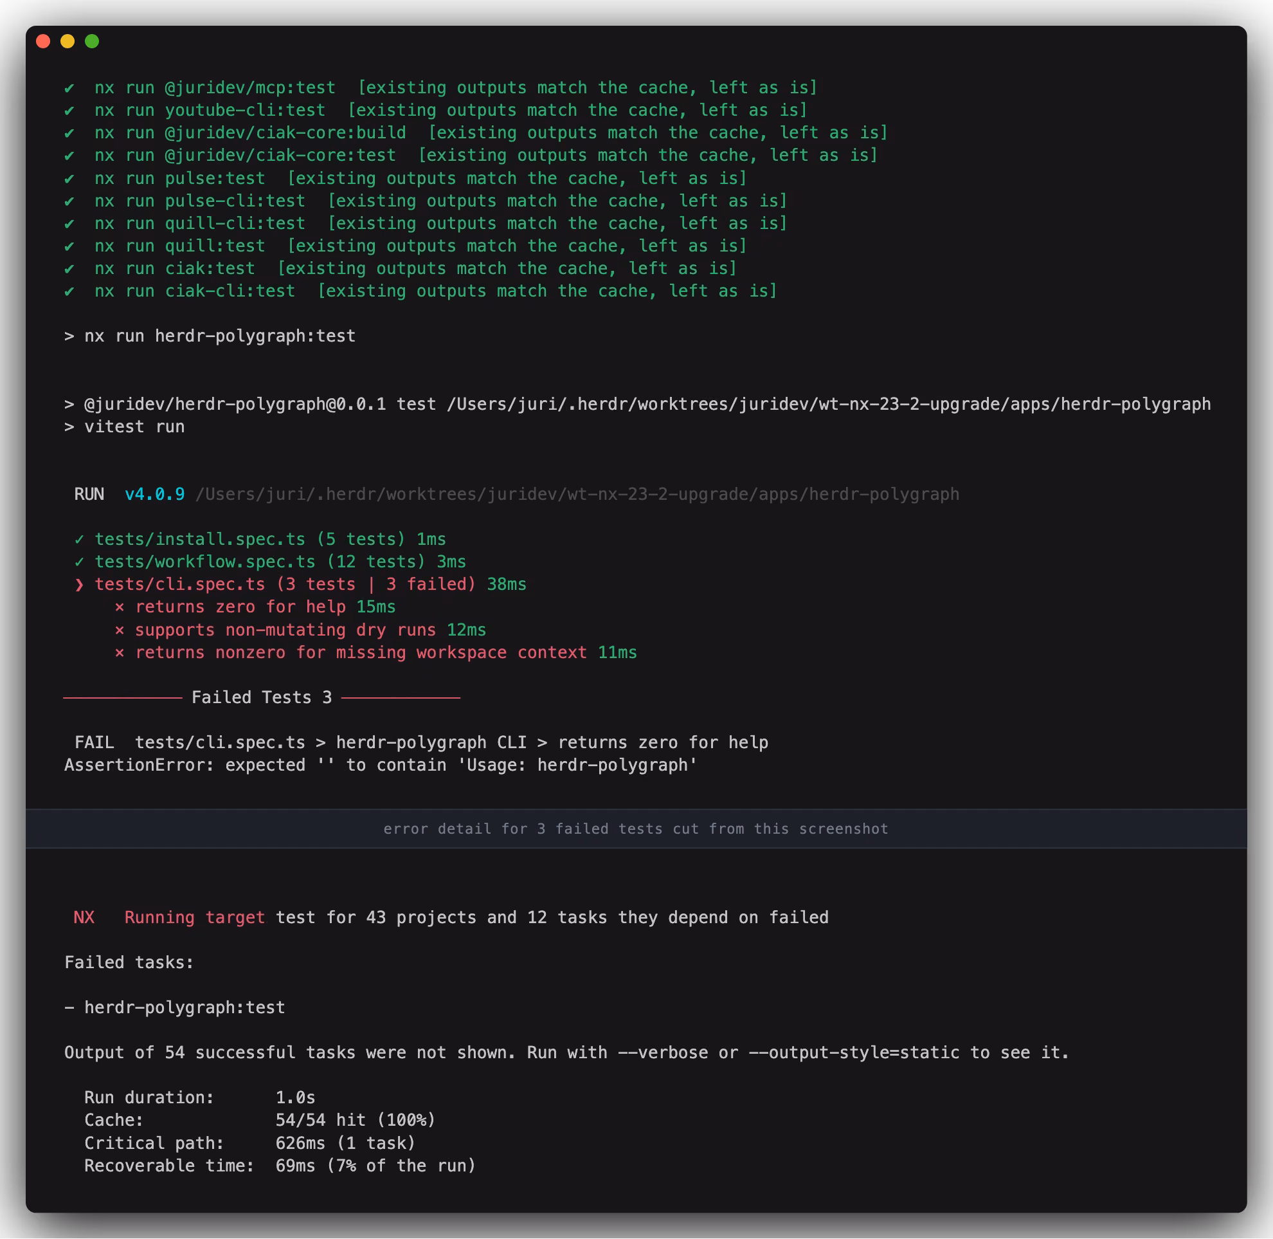Click the 'Failed tasks:' label
This screenshot has width=1273, height=1239.
coord(129,962)
